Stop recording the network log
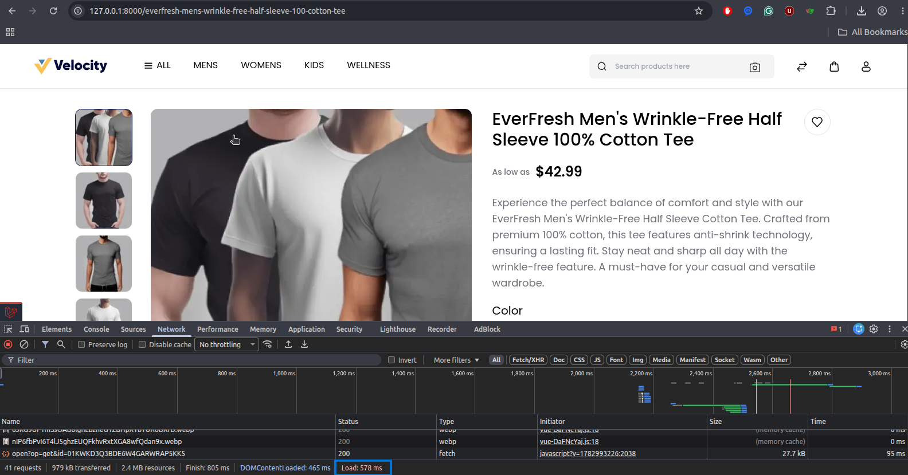The height and width of the screenshot is (475, 908). tap(8, 344)
